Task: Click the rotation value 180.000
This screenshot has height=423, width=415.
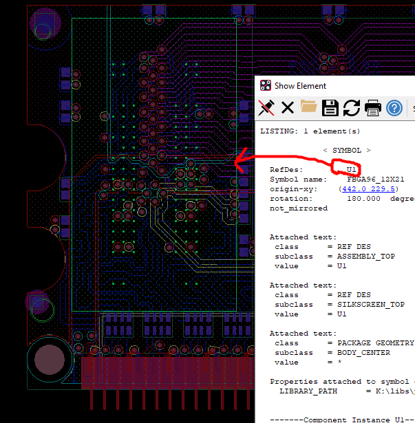Action: tap(363, 199)
